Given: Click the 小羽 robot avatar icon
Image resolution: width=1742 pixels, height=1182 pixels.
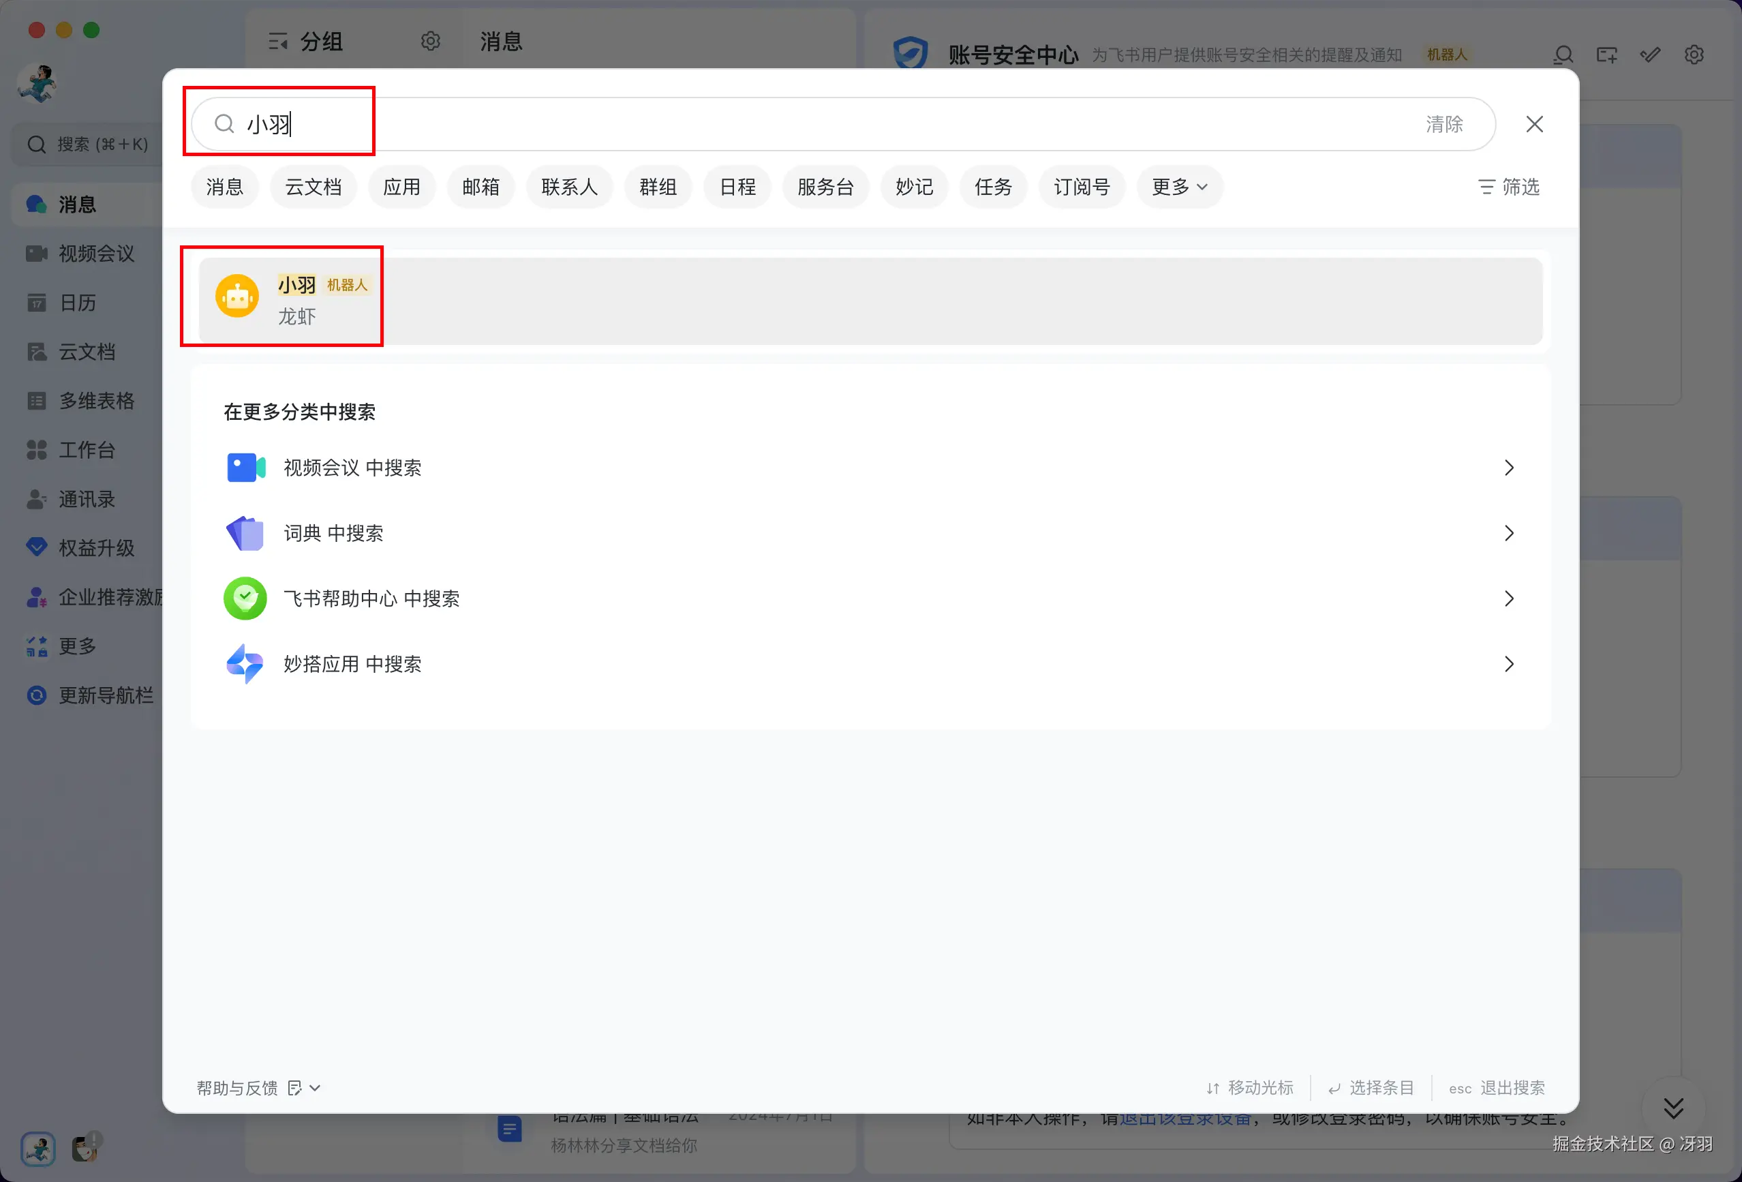Looking at the screenshot, I should pyautogui.click(x=237, y=296).
